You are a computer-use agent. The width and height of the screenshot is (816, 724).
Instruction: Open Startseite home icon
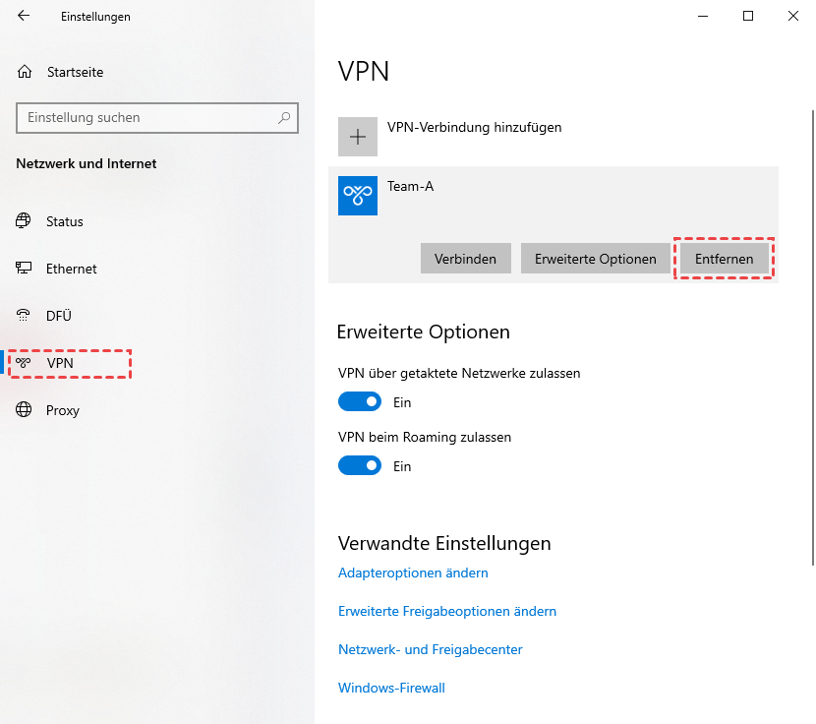point(26,72)
